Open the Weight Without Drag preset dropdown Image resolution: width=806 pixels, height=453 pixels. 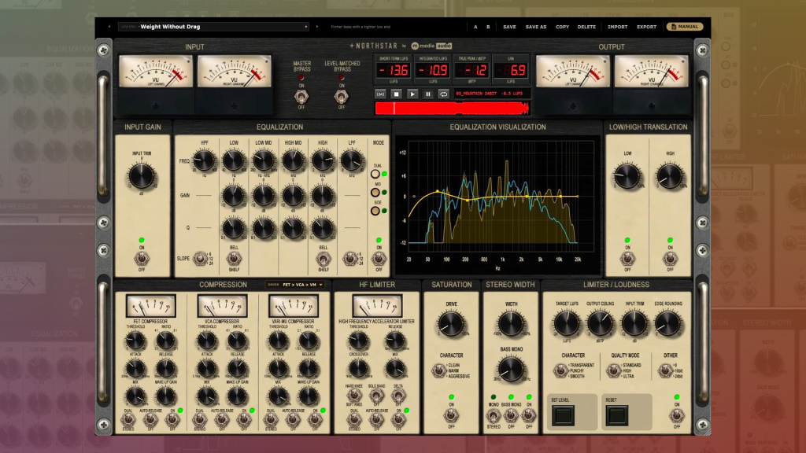point(213,27)
